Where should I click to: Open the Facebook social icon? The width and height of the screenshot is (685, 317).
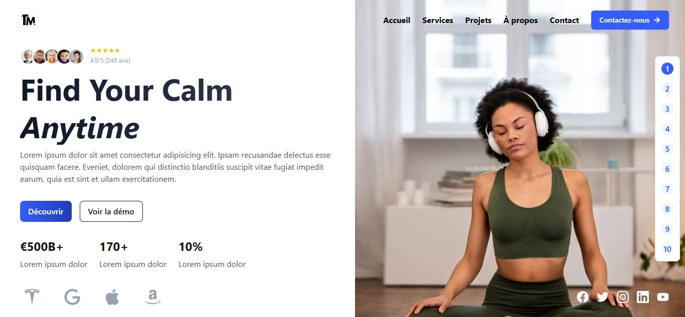582,297
